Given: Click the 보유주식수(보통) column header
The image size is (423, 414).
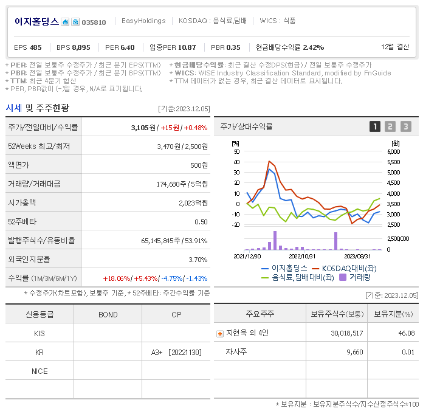Looking at the screenshot, I should pos(337,314).
